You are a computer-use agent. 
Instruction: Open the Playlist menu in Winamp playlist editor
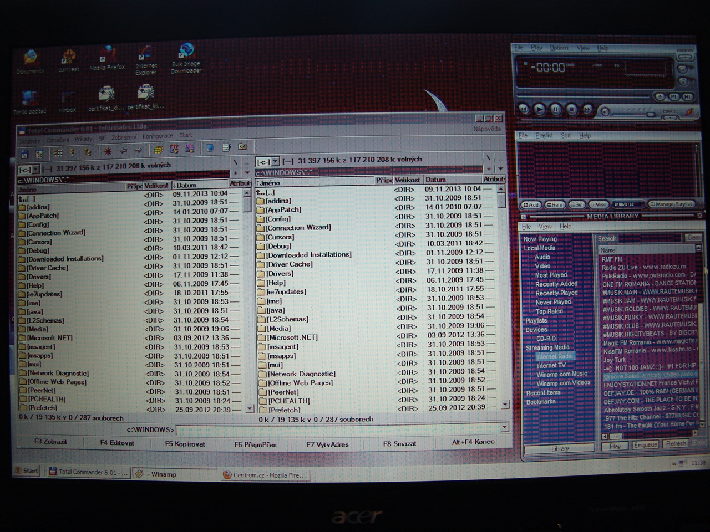coord(544,135)
